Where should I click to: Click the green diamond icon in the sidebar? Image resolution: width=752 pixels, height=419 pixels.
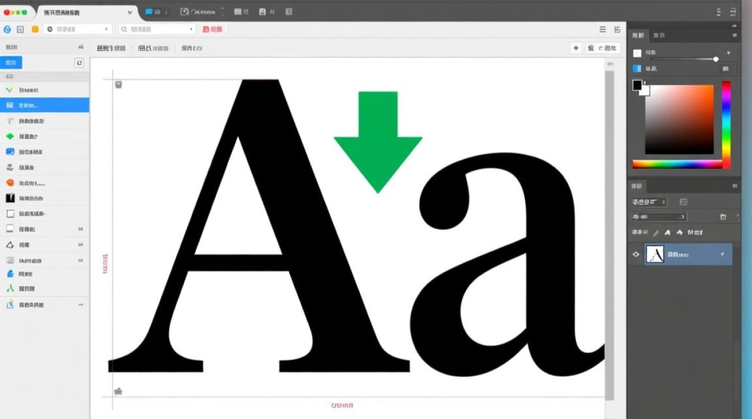coord(10,136)
